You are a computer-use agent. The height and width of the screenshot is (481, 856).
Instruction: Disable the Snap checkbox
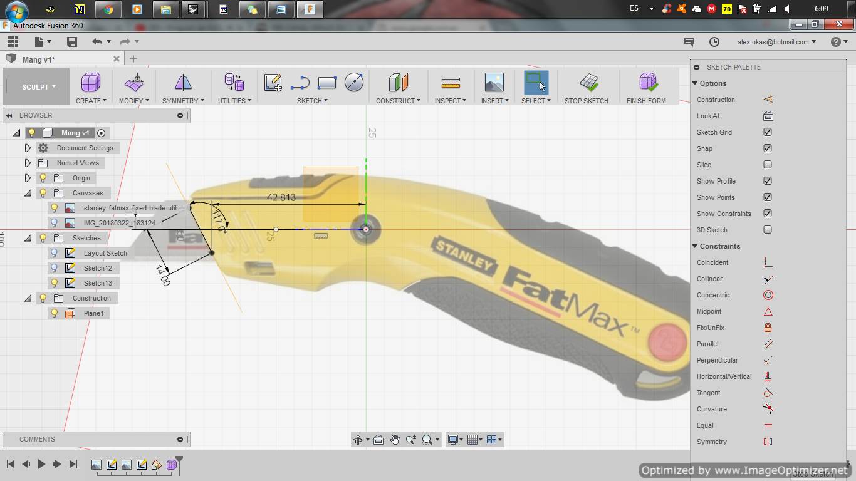click(768, 148)
